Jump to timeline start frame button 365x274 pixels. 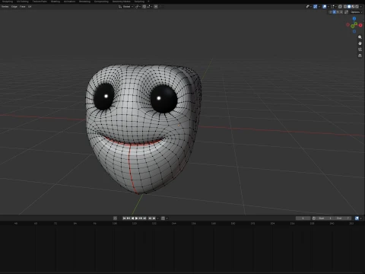pyautogui.click(x=124, y=218)
